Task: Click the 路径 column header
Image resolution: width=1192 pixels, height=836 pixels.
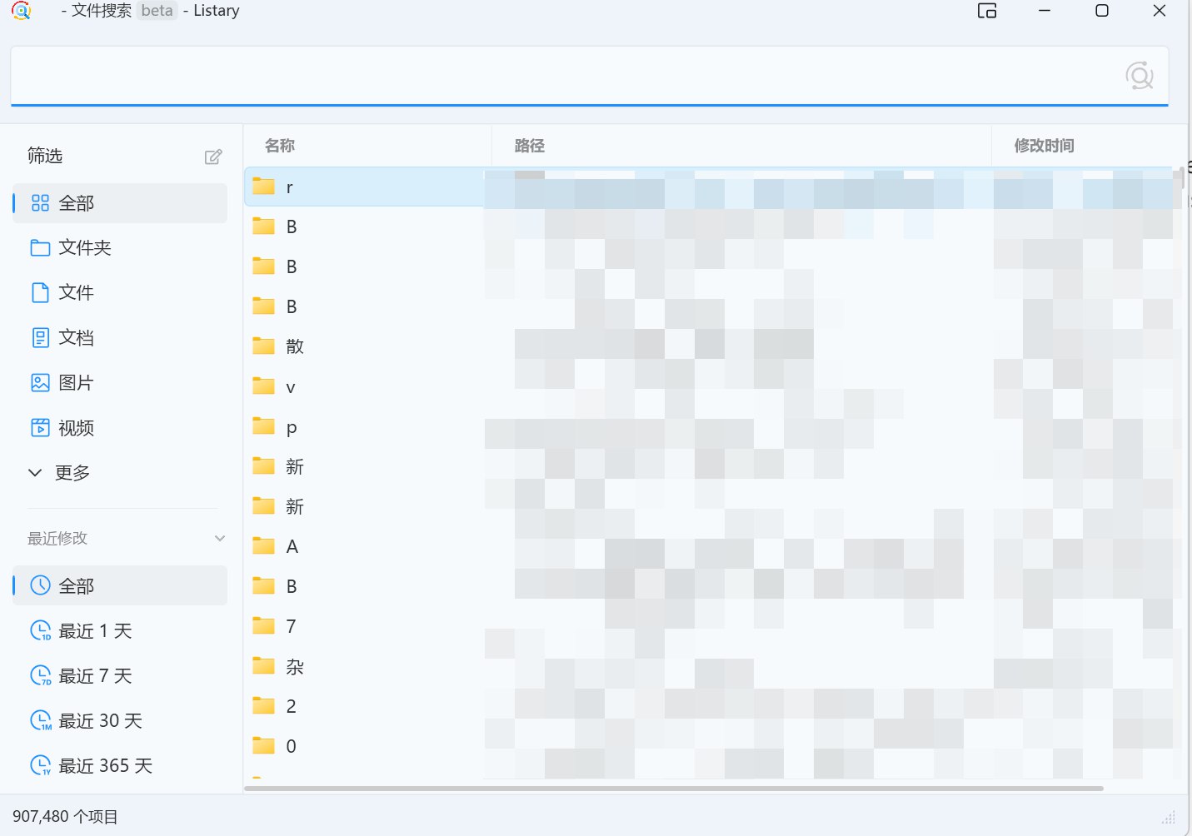Action: click(x=530, y=146)
